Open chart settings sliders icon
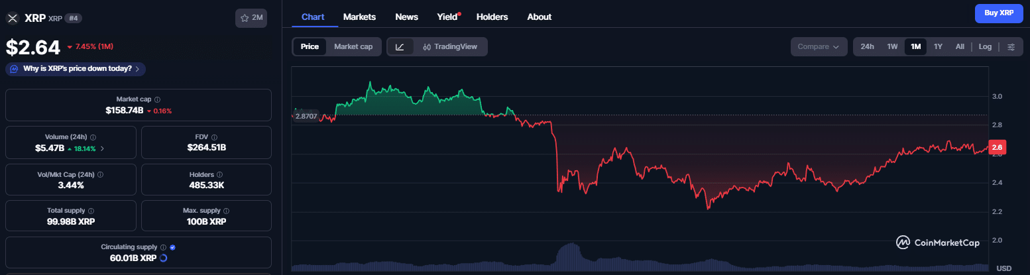The image size is (1030, 275). click(1011, 46)
